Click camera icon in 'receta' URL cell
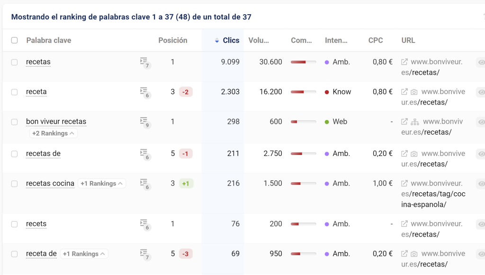Screen dimensions: 485x275 [414, 92]
